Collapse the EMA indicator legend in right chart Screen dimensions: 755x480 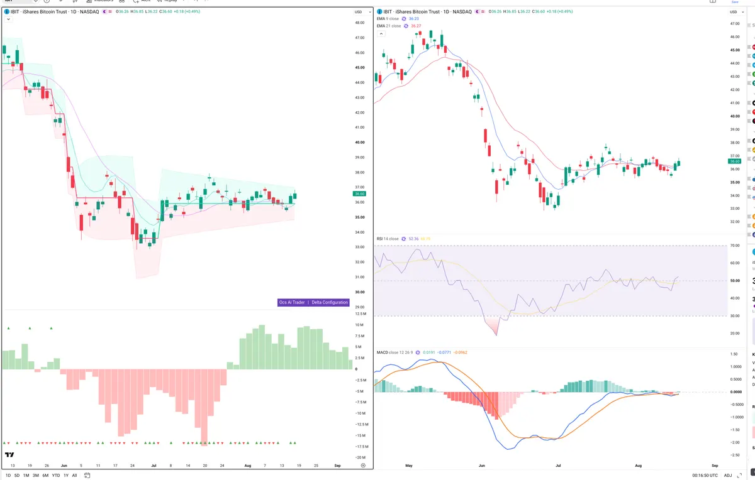(381, 33)
